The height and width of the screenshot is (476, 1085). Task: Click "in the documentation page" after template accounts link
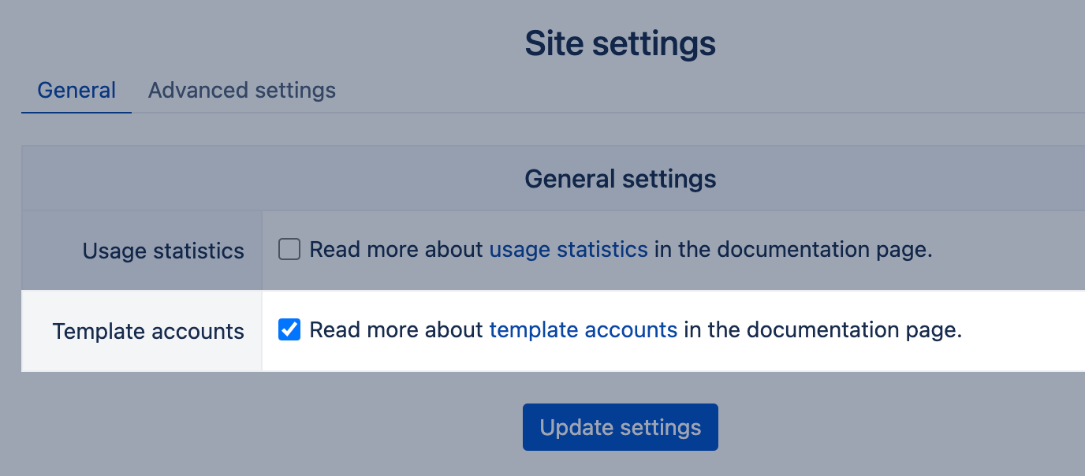pos(823,330)
